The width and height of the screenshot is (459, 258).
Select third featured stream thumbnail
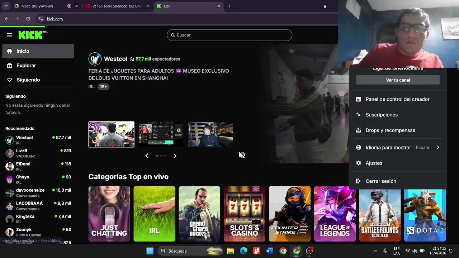210,134
